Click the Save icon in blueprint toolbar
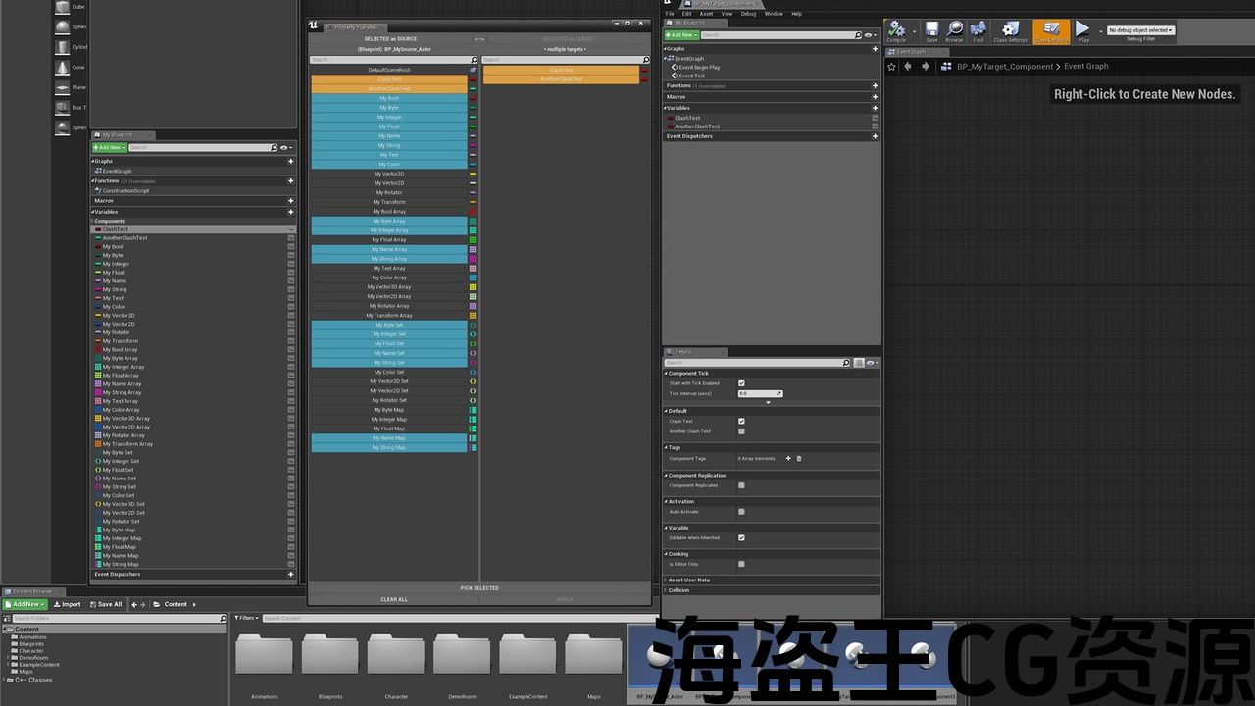Image resolution: width=1255 pixels, height=706 pixels. point(931,30)
